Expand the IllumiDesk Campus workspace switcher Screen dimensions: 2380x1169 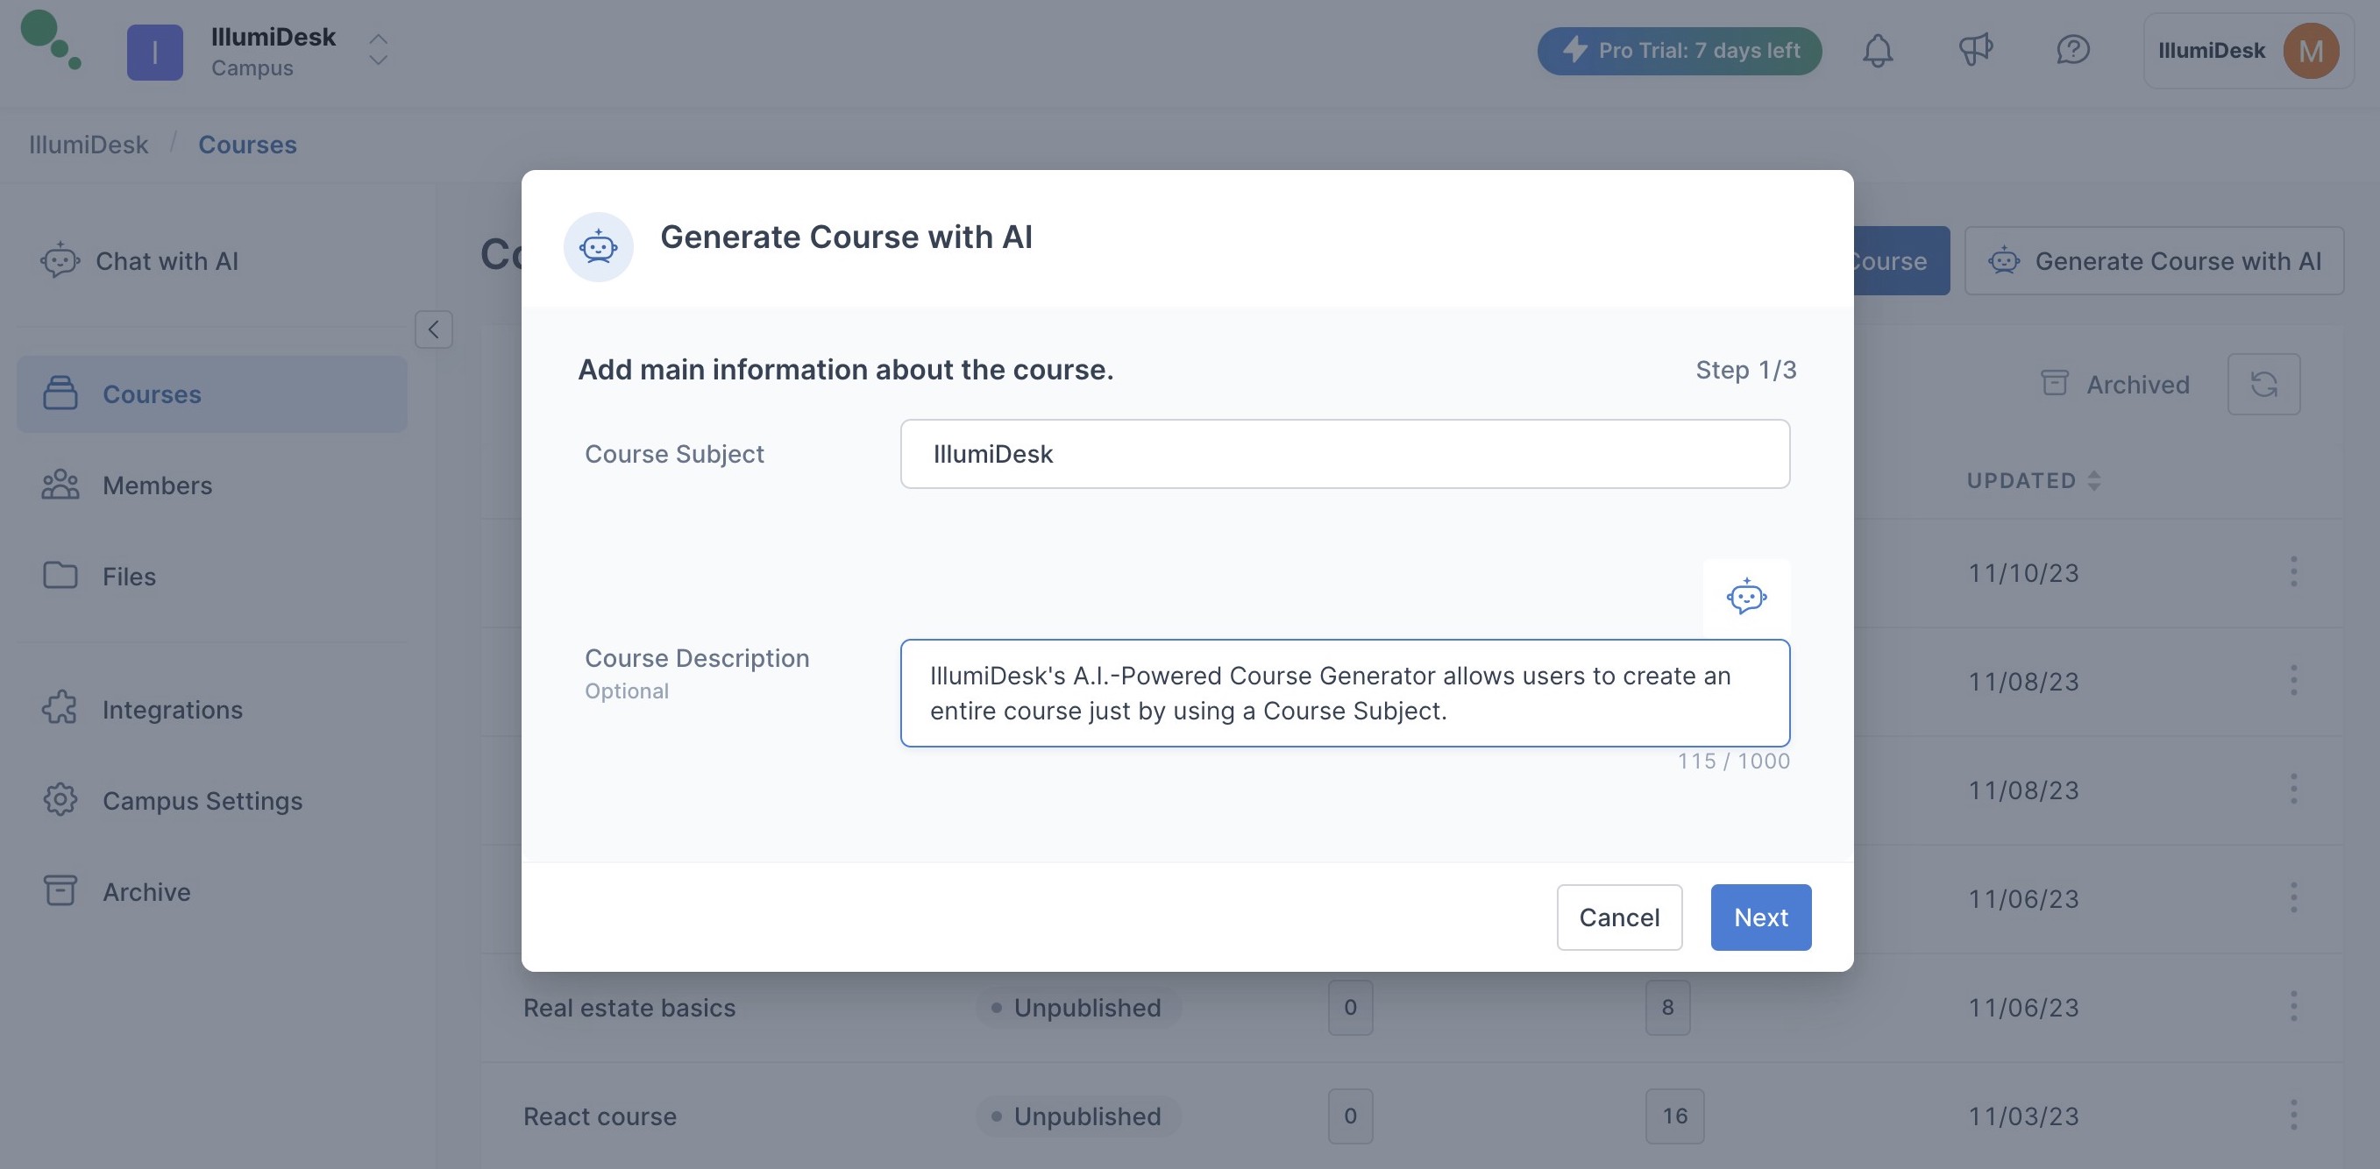(377, 52)
